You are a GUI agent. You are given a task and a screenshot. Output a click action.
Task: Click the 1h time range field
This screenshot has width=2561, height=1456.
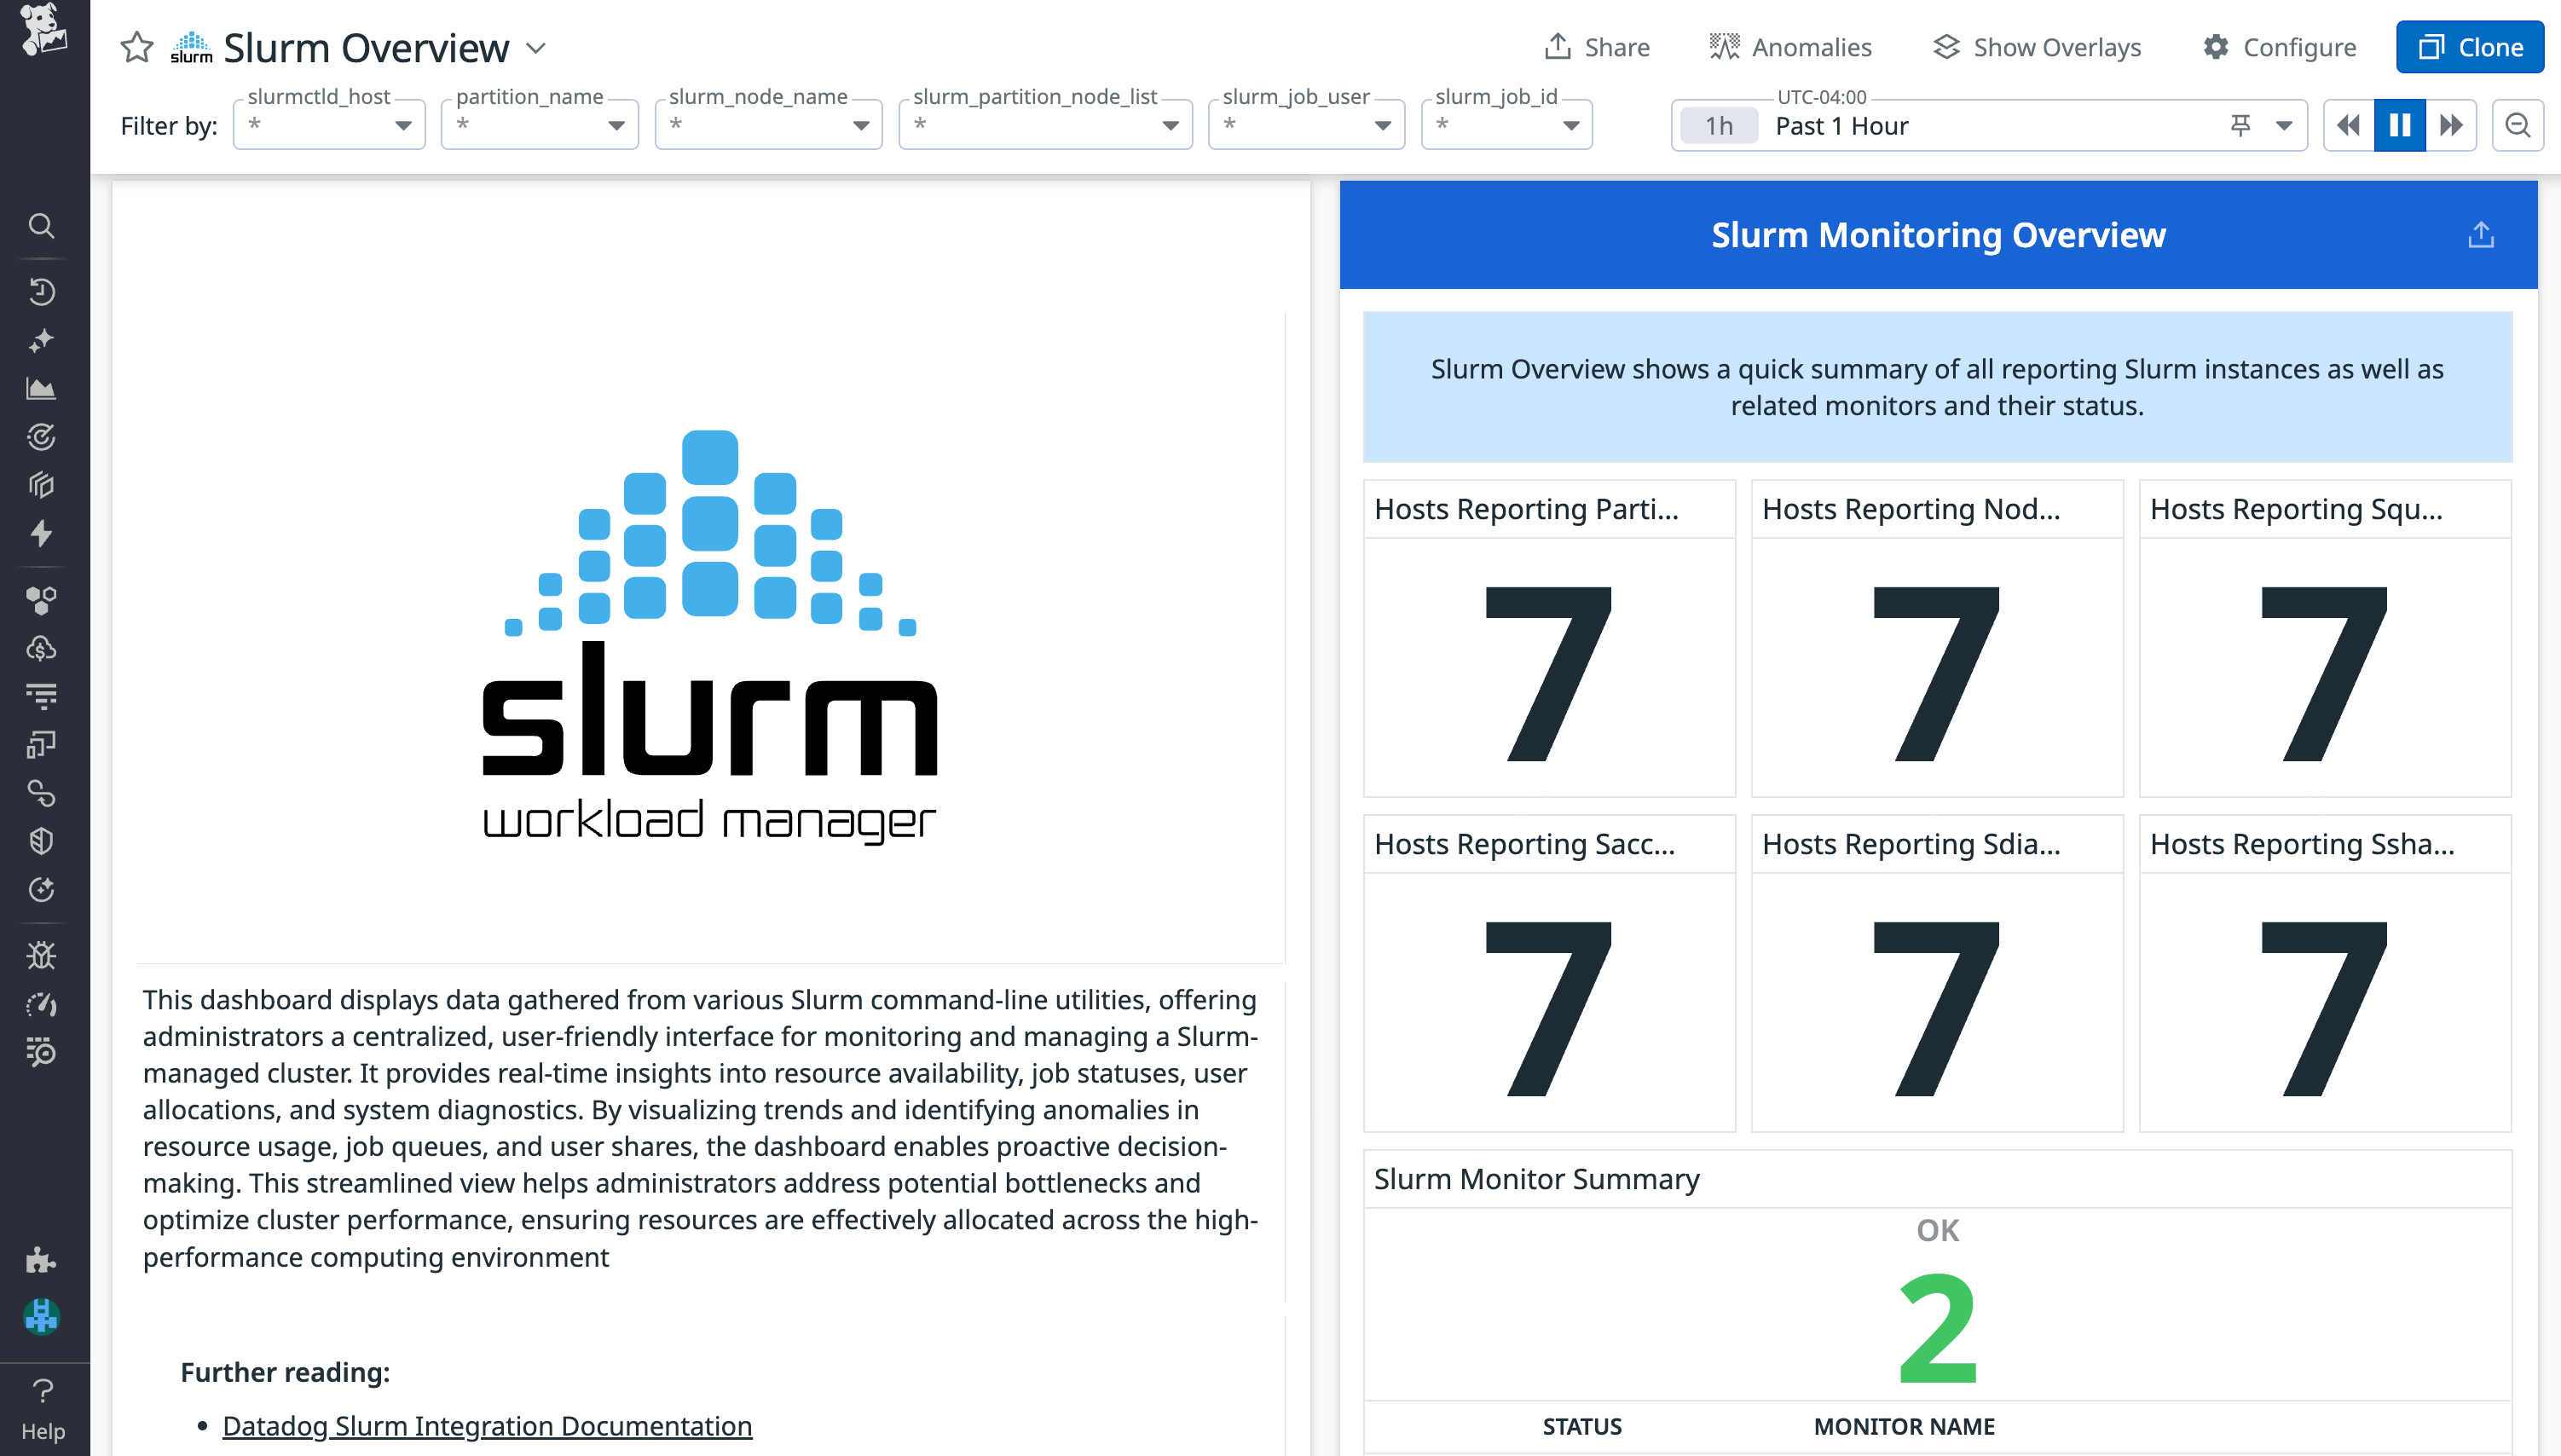tap(1717, 125)
